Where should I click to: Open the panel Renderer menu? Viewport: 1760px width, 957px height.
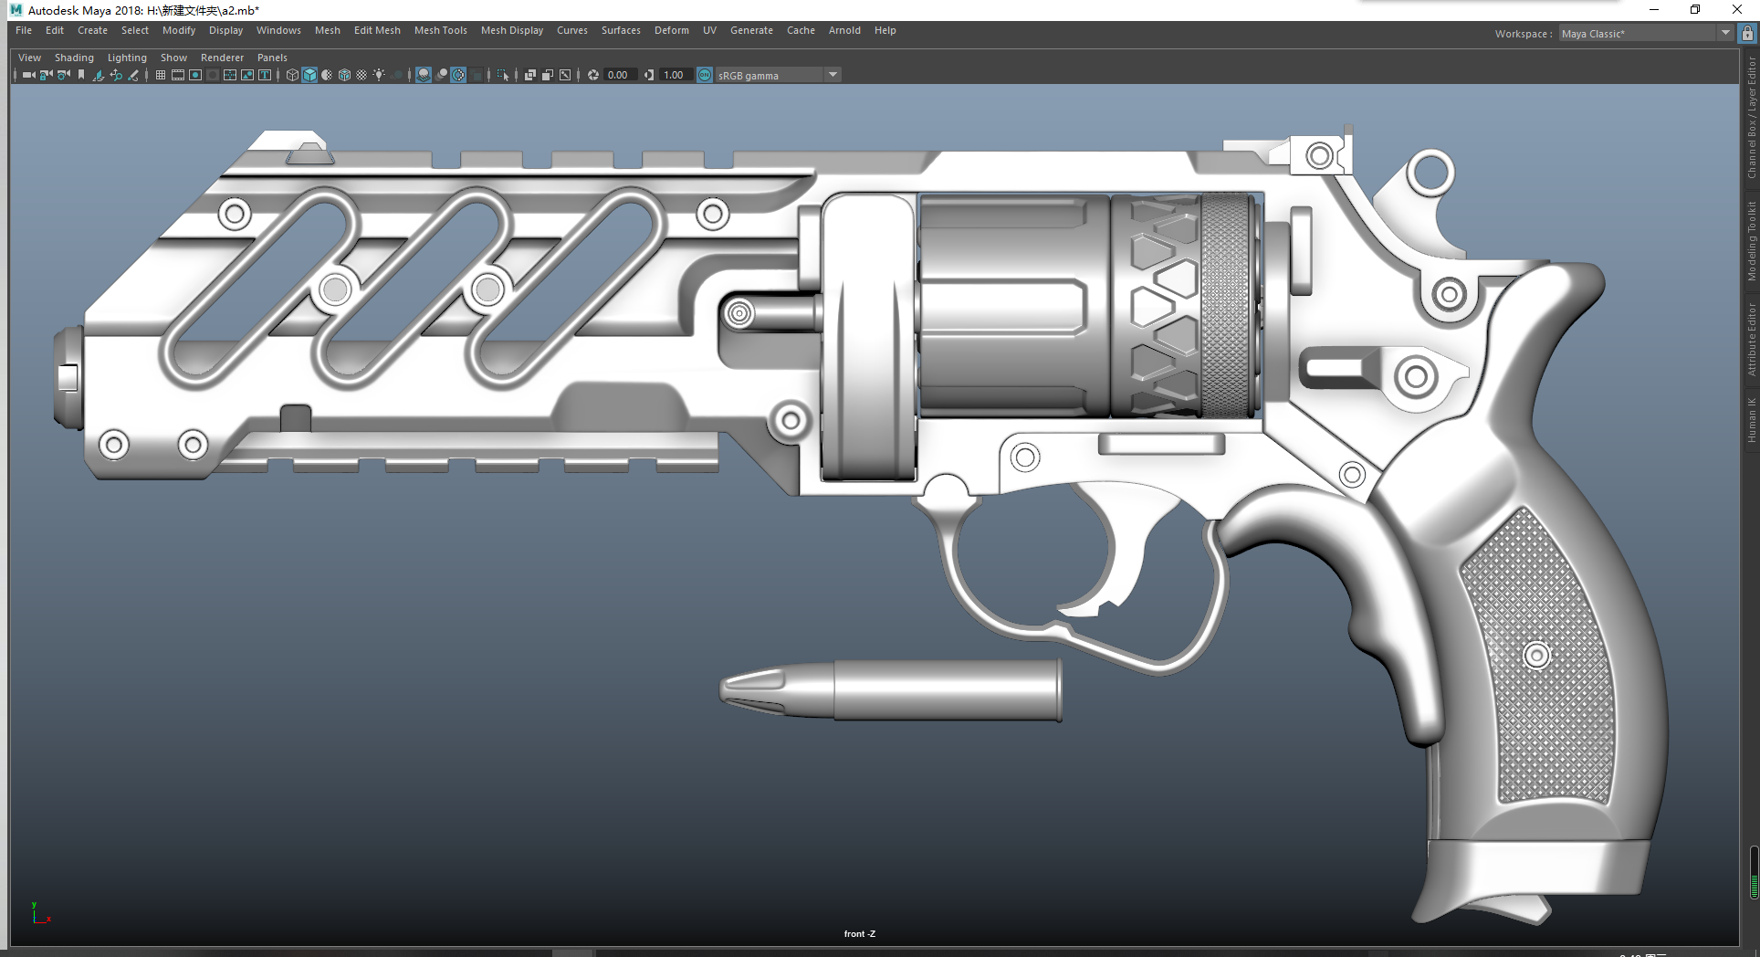pyautogui.click(x=222, y=58)
